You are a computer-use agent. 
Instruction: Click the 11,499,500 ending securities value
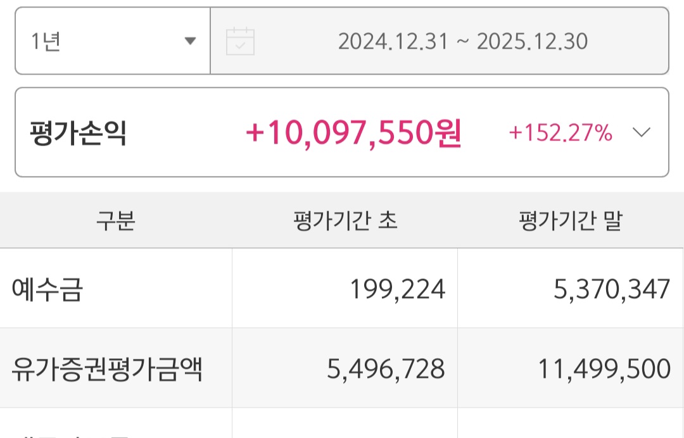click(604, 368)
